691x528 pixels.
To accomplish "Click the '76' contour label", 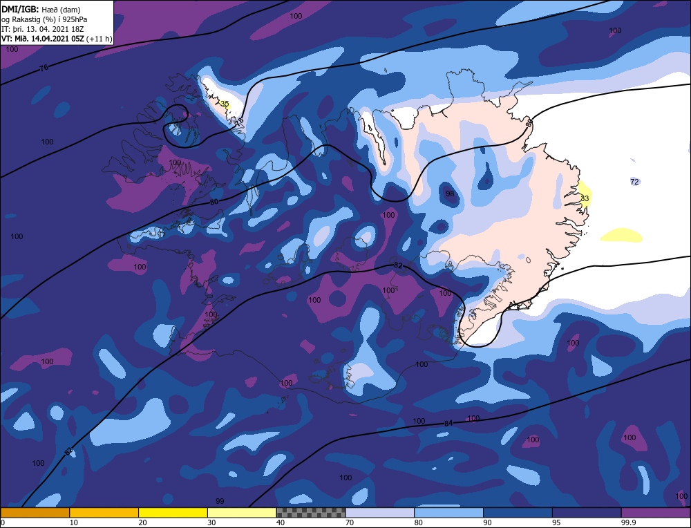I will click(x=44, y=68).
